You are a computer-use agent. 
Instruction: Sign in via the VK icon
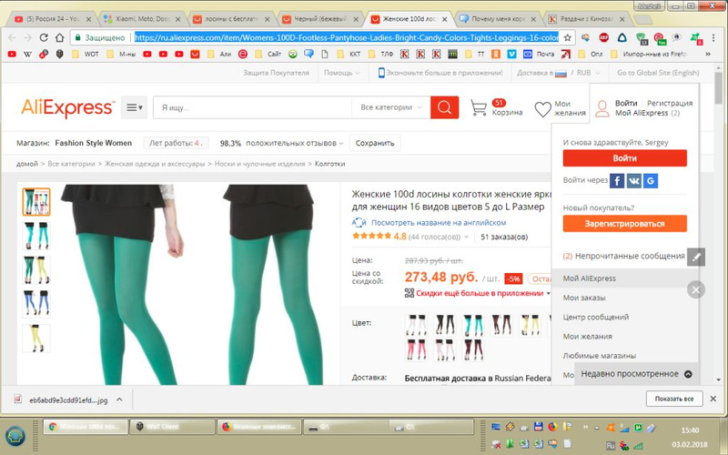633,181
